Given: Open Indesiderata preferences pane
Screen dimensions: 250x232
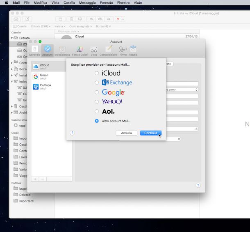Looking at the screenshot, I should tap(62, 51).
